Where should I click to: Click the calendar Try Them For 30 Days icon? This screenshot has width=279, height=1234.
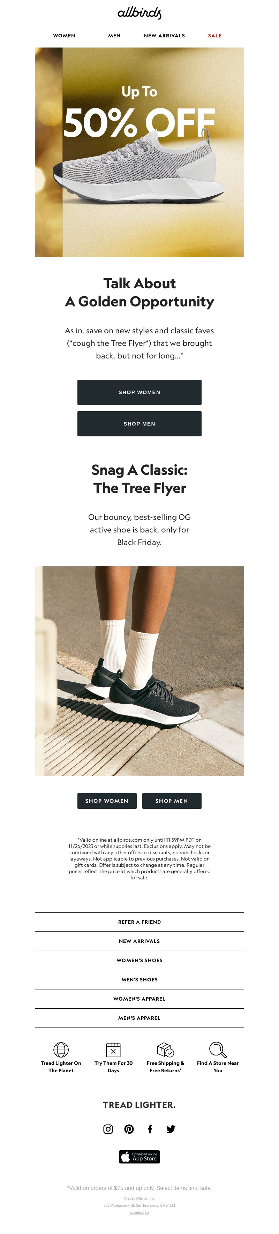click(113, 1050)
